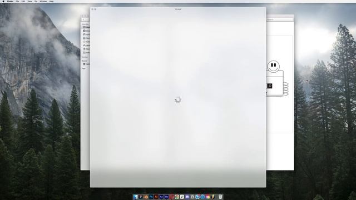Click the Search field in Finder window
This screenshot has height=200, width=356.
click(x=280, y=19)
